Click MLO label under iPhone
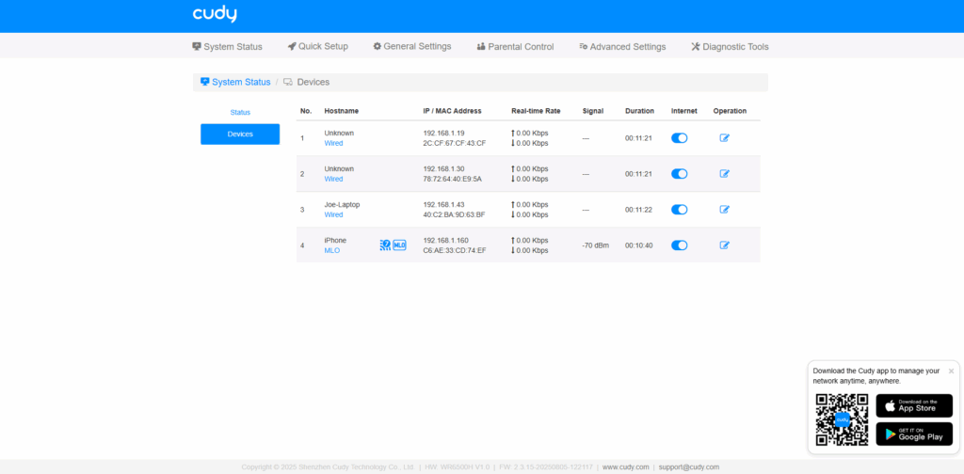Viewport: 964px width, 474px height. 332,250
